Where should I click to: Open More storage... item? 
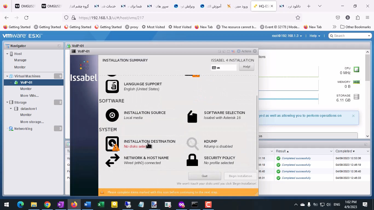pos(32,122)
